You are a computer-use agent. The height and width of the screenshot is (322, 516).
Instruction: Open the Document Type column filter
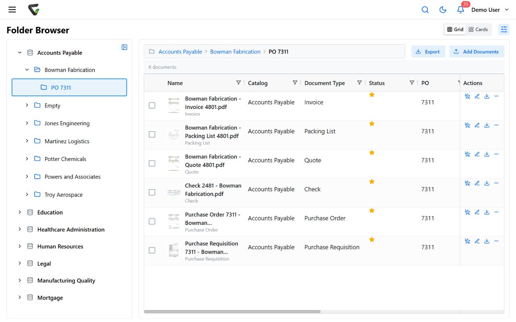(x=359, y=83)
